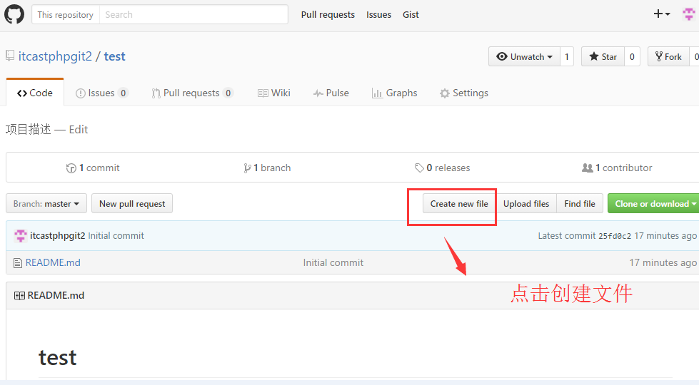Switch to the Issues tab
The height and width of the screenshot is (385, 699).
coord(102,93)
